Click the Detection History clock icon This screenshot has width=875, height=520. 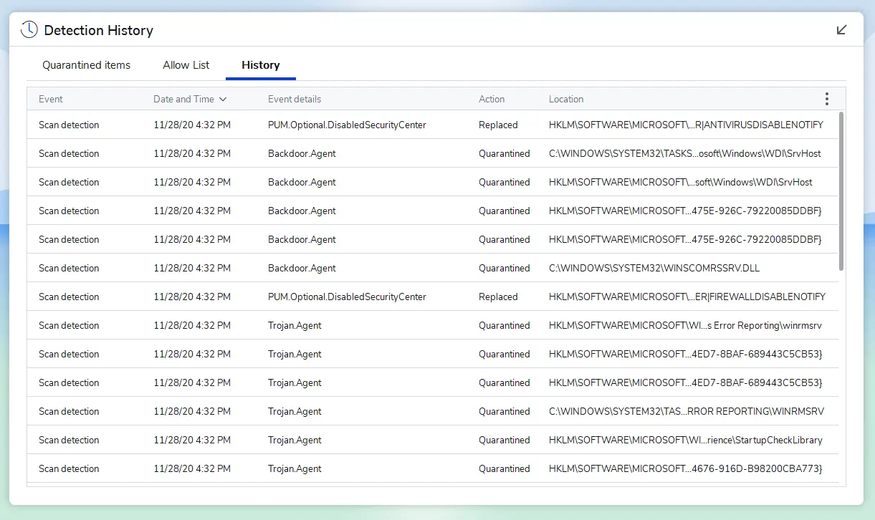(29, 30)
